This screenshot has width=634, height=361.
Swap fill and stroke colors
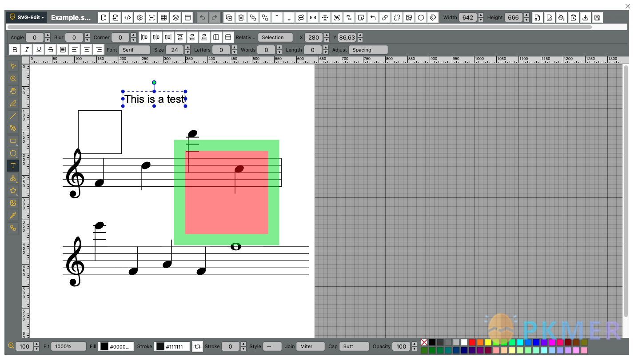[198, 346]
